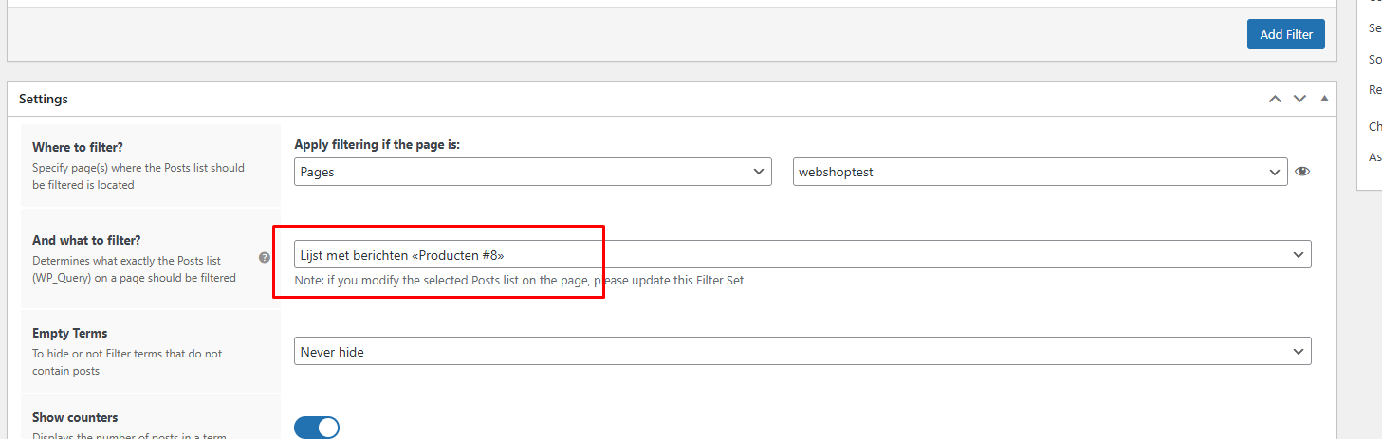The width and height of the screenshot is (1382, 439).
Task: Click the Settings panel heading
Action: click(44, 99)
